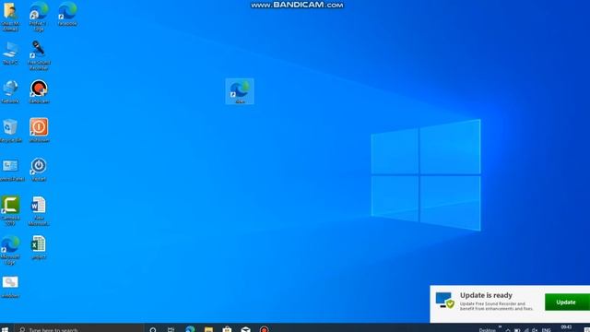This screenshot has width=590, height=332.
Task: Switch ENG input language indicator
Action: (x=547, y=330)
